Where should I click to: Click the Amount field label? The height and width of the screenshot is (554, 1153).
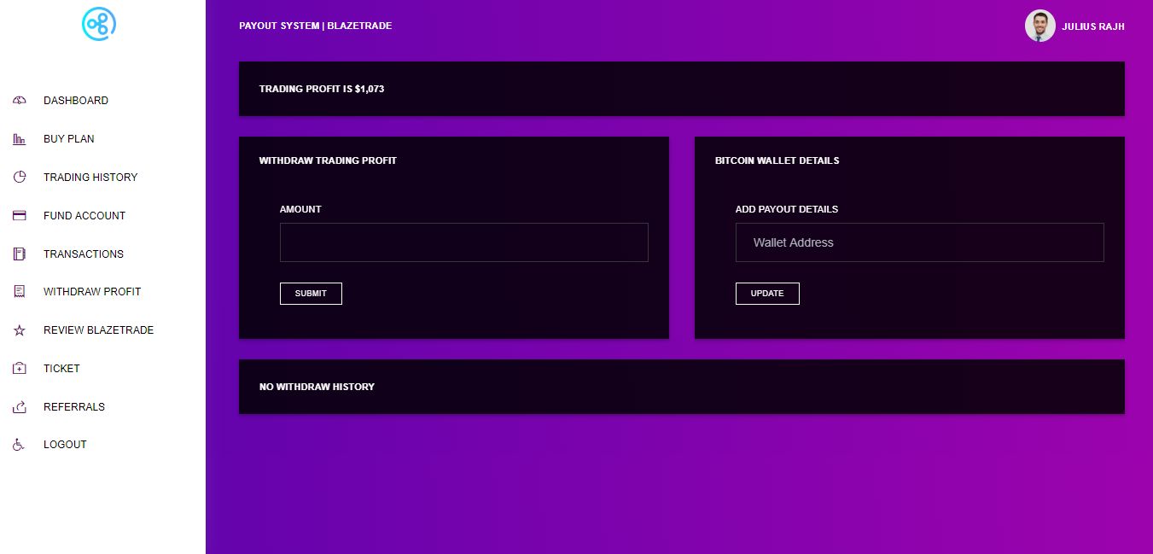(x=300, y=209)
